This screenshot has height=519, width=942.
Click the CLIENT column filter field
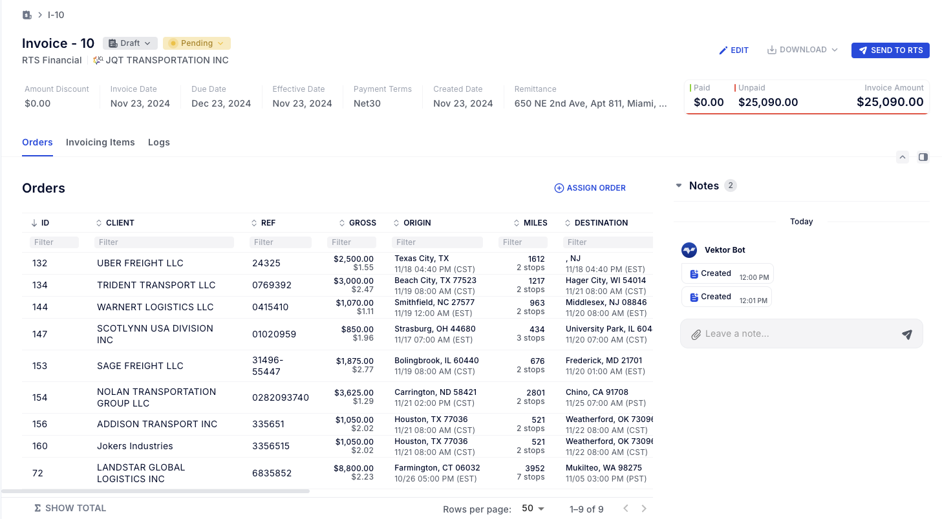164,242
